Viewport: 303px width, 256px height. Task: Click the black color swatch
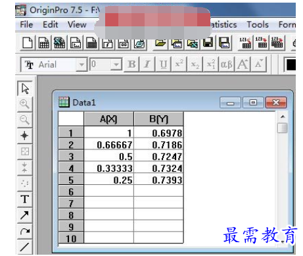coord(291,64)
